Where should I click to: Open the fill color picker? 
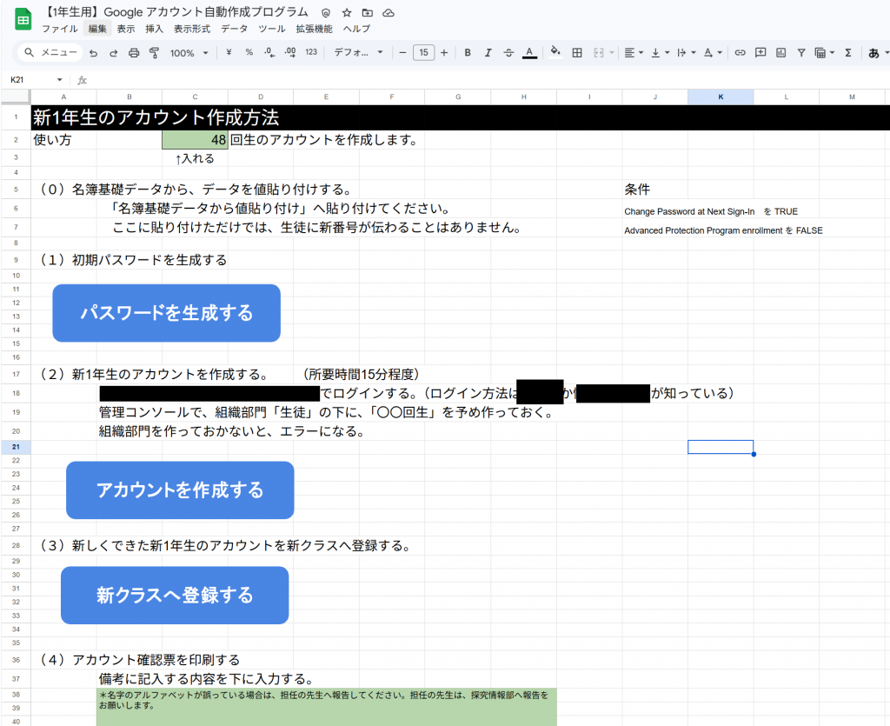555,53
